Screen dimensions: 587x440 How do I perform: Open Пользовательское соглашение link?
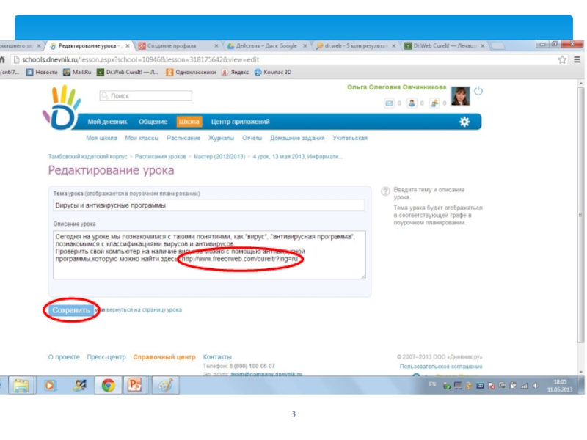pyautogui.click(x=441, y=367)
